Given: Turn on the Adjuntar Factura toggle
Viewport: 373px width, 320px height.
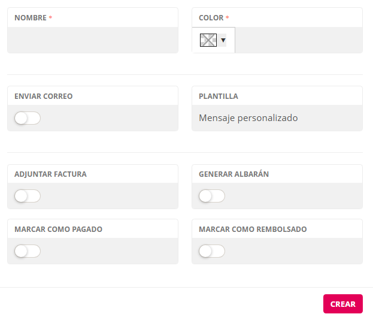Looking at the screenshot, I should (28, 196).
